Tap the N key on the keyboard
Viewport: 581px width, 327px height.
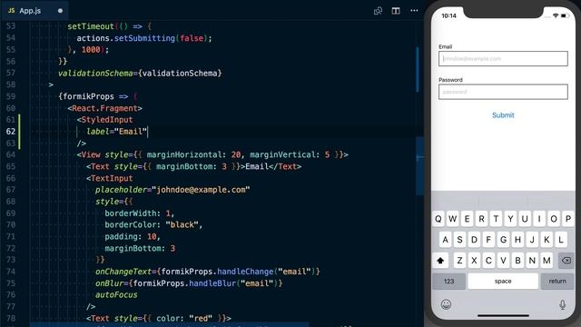tap(532, 261)
